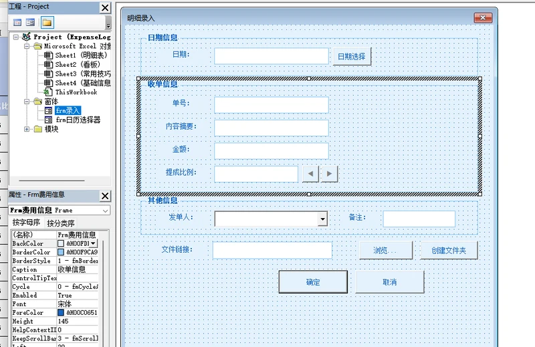The width and height of the screenshot is (535, 347).
Task: Toggle Folders icon in Project panel
Action: [x=47, y=23]
